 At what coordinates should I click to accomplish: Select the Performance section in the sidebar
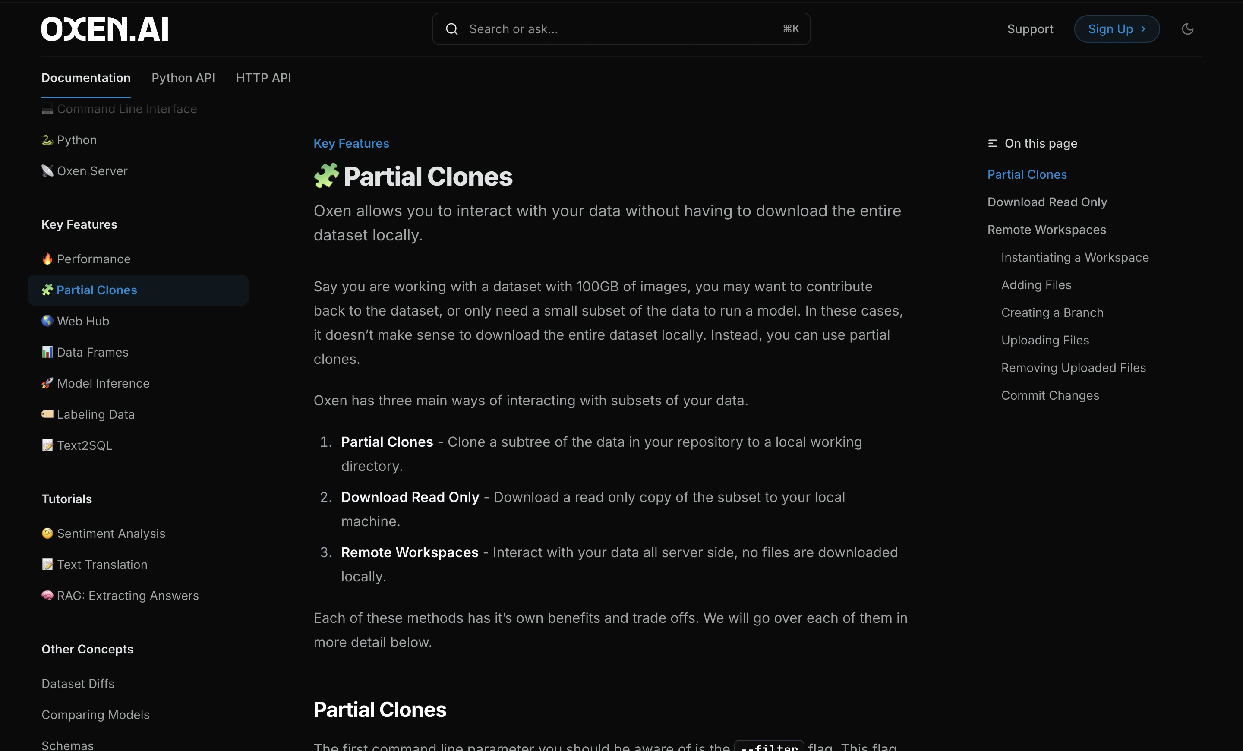pyautogui.click(x=94, y=259)
